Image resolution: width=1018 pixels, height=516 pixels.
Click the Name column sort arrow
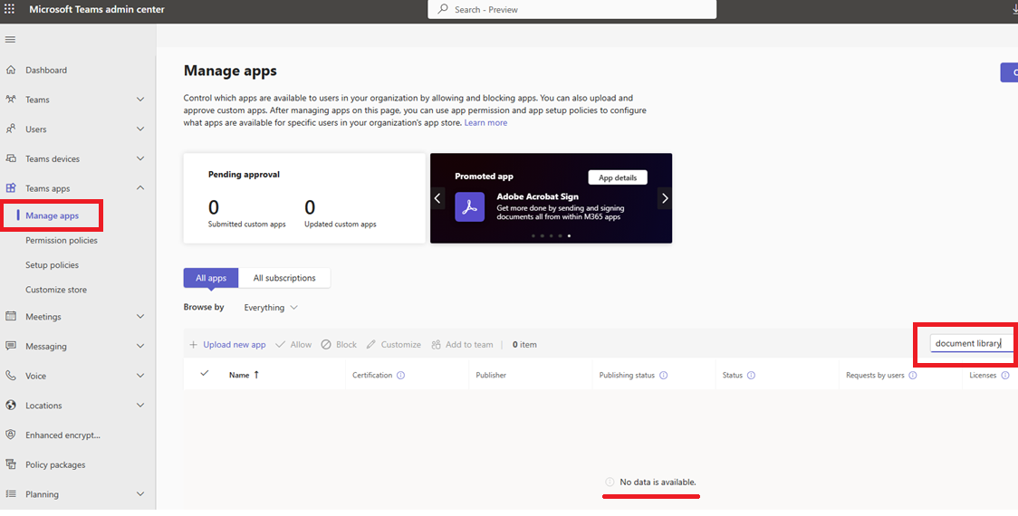256,375
